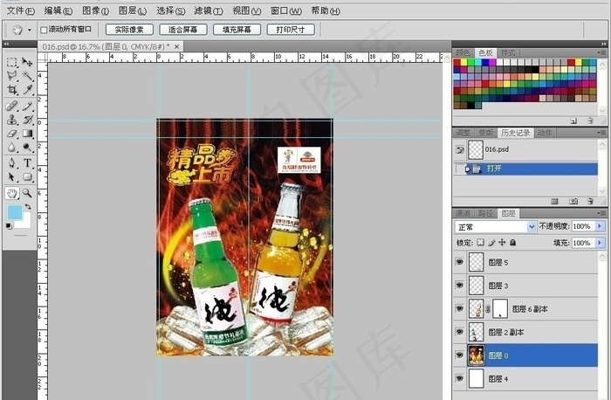Screen dimensions: 611x400
Task: Click 打印尺寸 button
Action: (x=291, y=30)
